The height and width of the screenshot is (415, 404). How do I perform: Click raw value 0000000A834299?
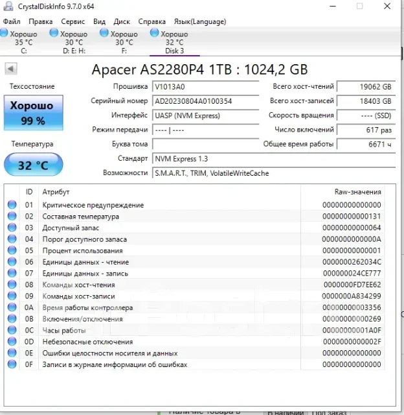point(352,296)
